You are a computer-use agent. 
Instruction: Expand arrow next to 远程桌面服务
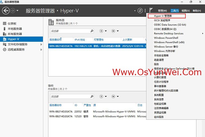coord(41,50)
